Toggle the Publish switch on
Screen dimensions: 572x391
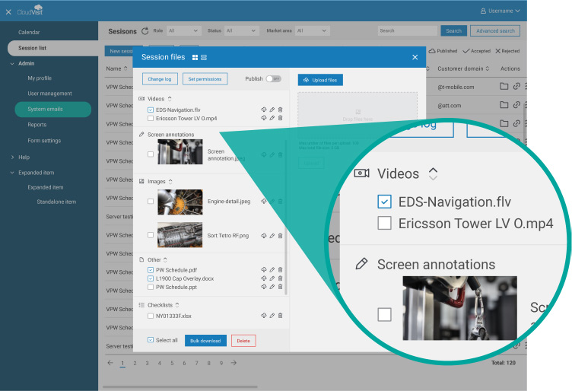[x=273, y=79]
